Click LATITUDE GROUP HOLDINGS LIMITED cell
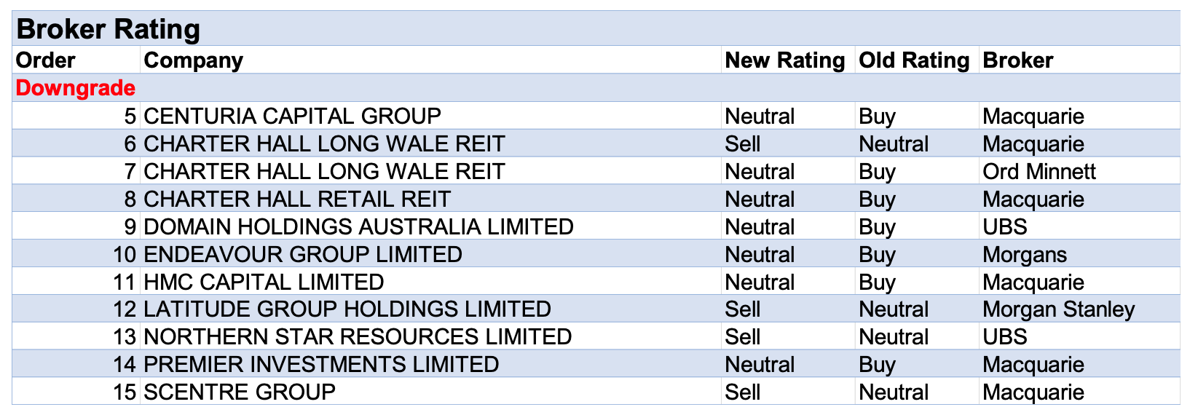1190x415 pixels. point(347,309)
